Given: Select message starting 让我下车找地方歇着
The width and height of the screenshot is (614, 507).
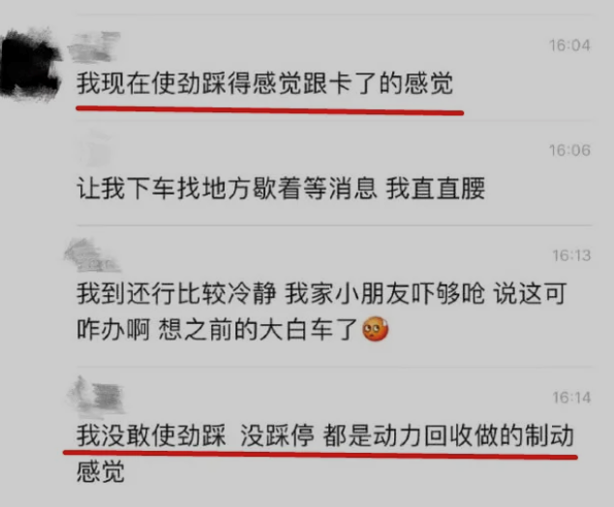Looking at the screenshot, I should pyautogui.click(x=281, y=189).
